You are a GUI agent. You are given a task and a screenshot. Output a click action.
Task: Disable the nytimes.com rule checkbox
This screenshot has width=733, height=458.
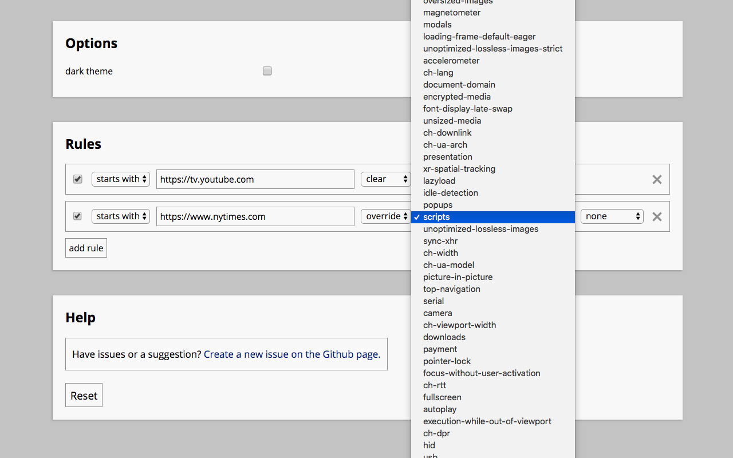(x=77, y=216)
